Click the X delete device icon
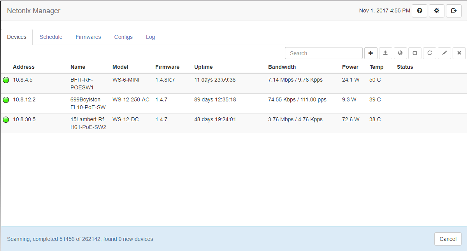Screen dimensions: 467x251 click(x=459, y=53)
